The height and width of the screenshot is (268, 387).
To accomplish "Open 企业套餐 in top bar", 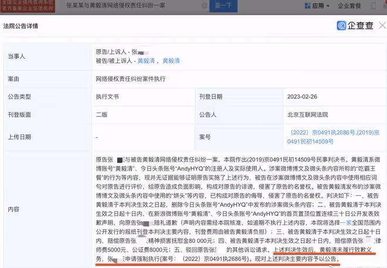I will pyautogui.click(x=349, y=6).
